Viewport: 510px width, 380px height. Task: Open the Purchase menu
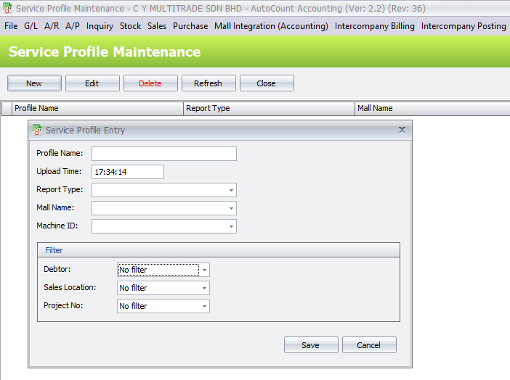pyautogui.click(x=190, y=26)
